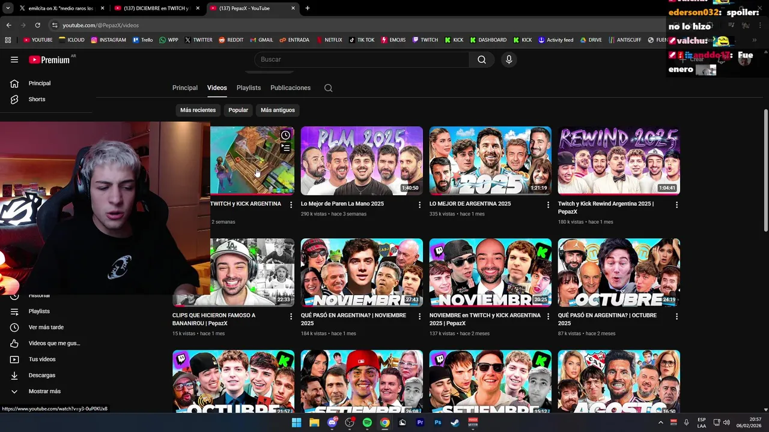Play the REWIND 2025 video thumbnail

coord(619,161)
